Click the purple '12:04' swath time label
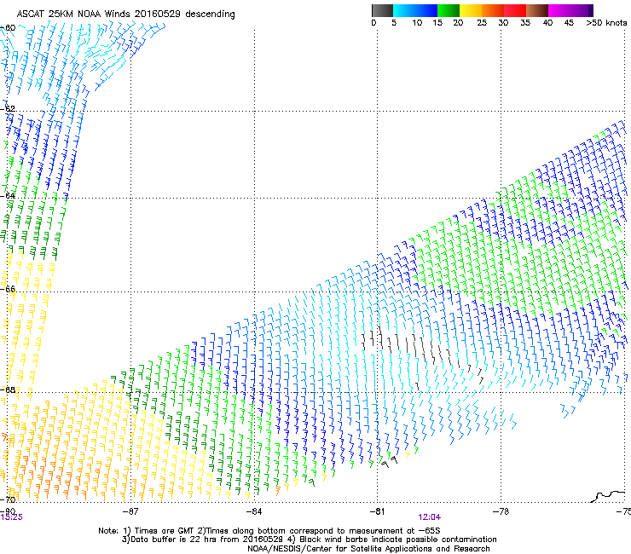 [x=430, y=517]
